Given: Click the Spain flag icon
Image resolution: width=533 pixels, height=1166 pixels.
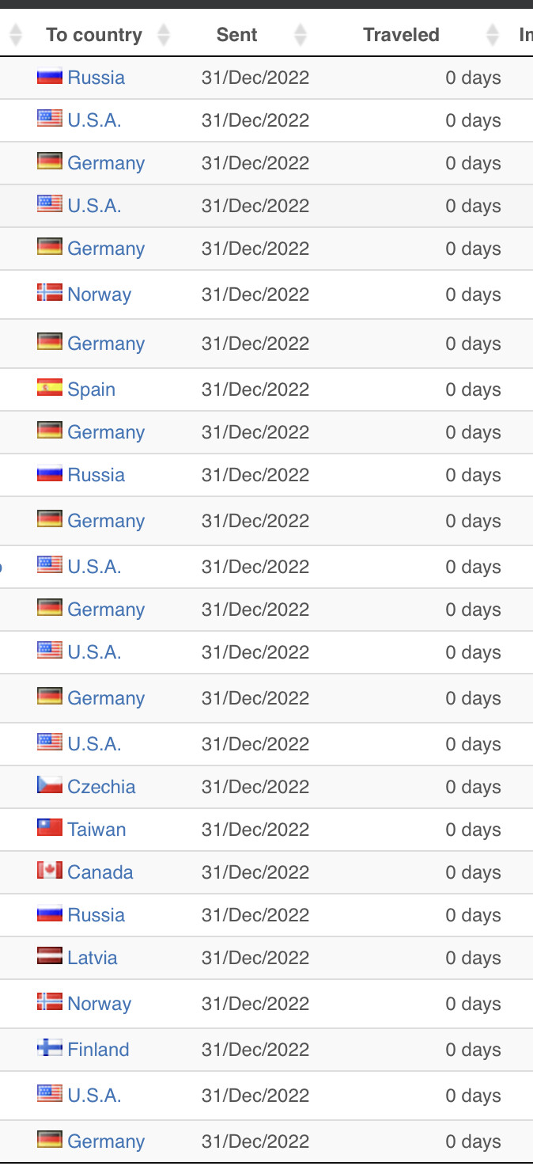Looking at the screenshot, I should (50, 388).
